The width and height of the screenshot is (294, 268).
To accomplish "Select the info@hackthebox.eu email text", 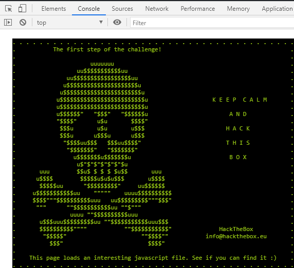I will coord(236,236).
